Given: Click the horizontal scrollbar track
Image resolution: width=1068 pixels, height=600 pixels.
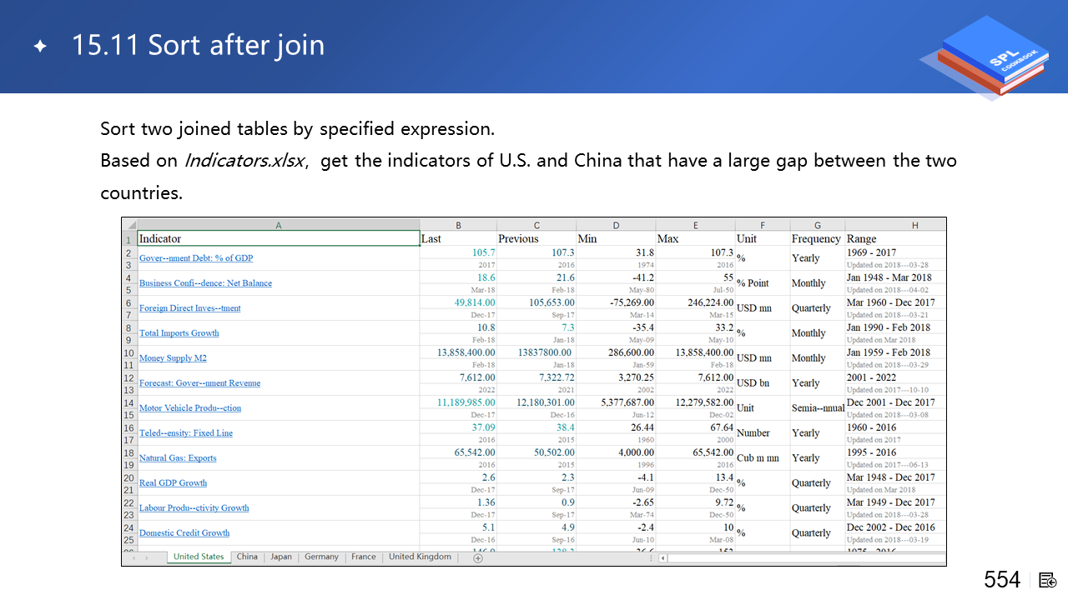Looking at the screenshot, I should coord(801,557).
